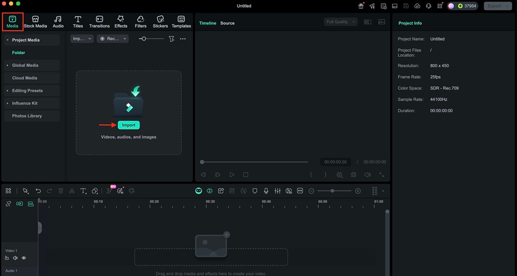
Task: Open the Full Quality playback dropdown
Action: point(340,21)
